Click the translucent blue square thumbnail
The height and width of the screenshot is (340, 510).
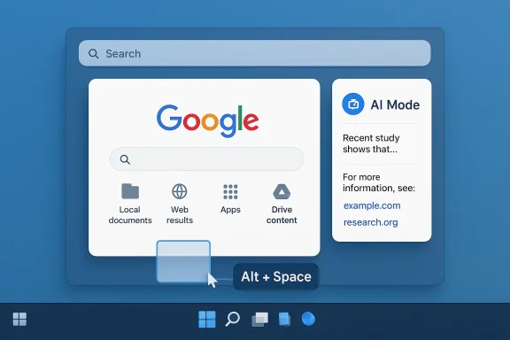pyautogui.click(x=183, y=261)
